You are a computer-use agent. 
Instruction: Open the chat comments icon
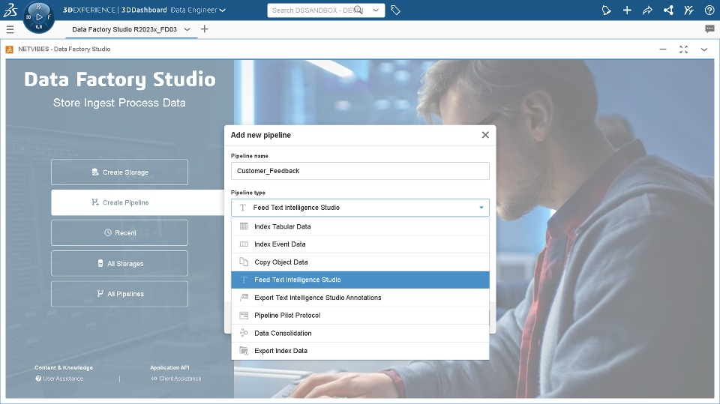point(709,29)
